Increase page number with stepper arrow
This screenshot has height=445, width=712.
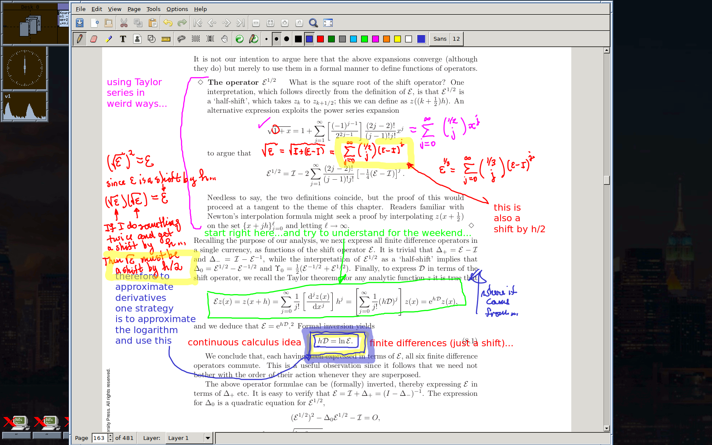[x=111, y=436]
